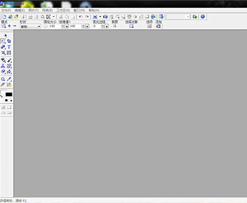247x203 pixels.
Task: Click the fixed height input showing 100
Action: pyautogui.click(x=75, y=26)
